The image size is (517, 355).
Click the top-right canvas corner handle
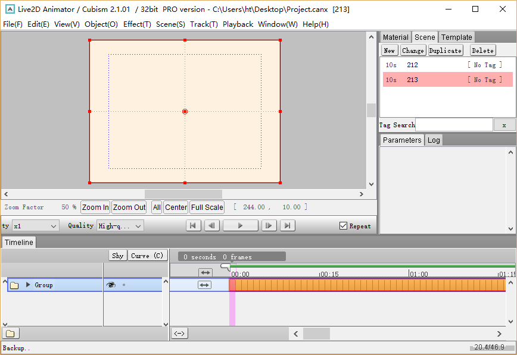click(281, 40)
